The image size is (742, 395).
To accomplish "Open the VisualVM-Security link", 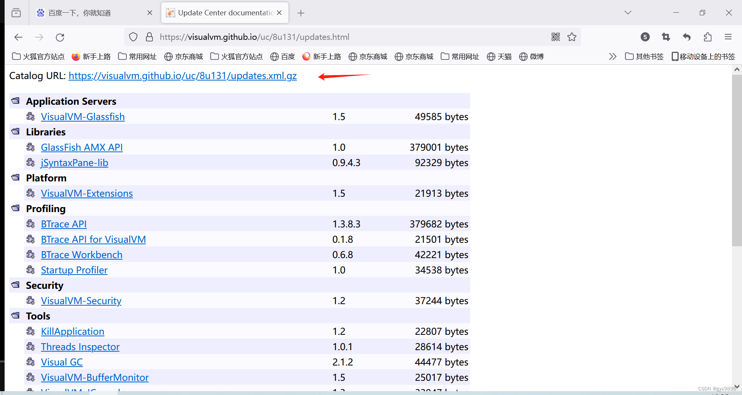I will pyautogui.click(x=81, y=301).
